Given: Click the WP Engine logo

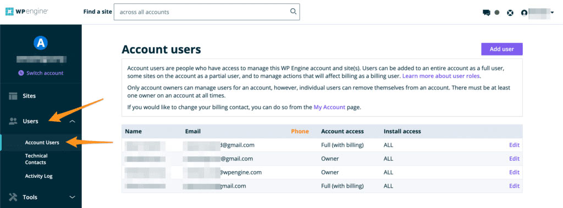Looking at the screenshot, I should [26, 12].
